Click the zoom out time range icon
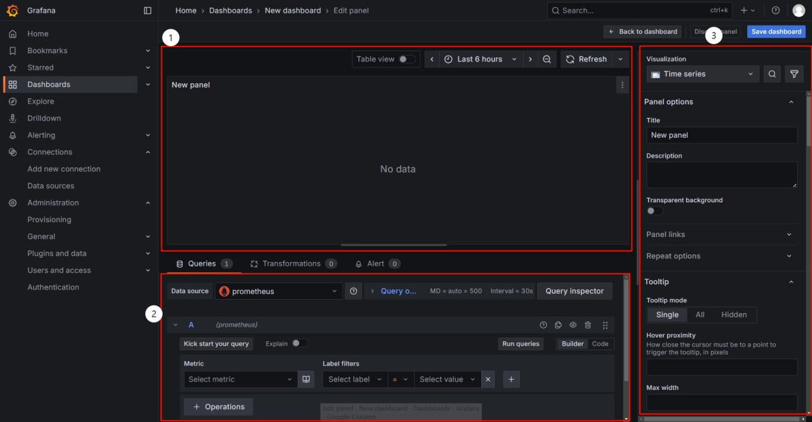The image size is (812, 422). [547, 59]
